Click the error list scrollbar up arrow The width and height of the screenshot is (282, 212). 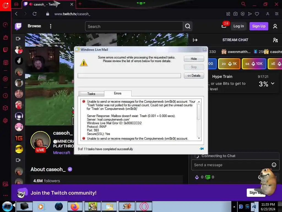(x=199, y=102)
